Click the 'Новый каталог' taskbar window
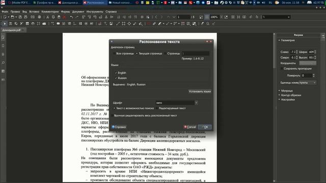Image resolution: width=326 pixels, height=183 pixels. (120, 3)
